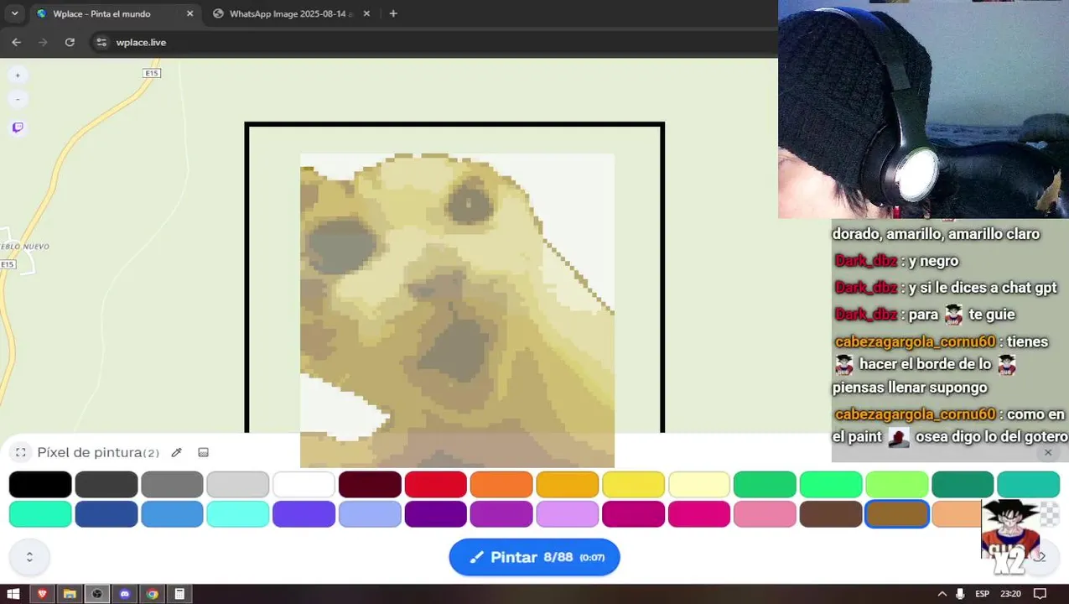
Task: Choose the teal swatch ending top row
Action: (1028, 484)
